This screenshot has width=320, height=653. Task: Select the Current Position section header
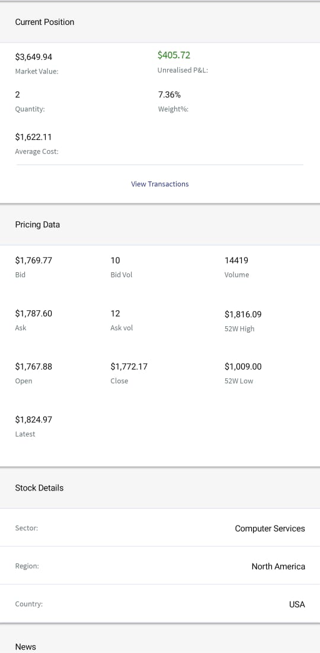click(160, 22)
